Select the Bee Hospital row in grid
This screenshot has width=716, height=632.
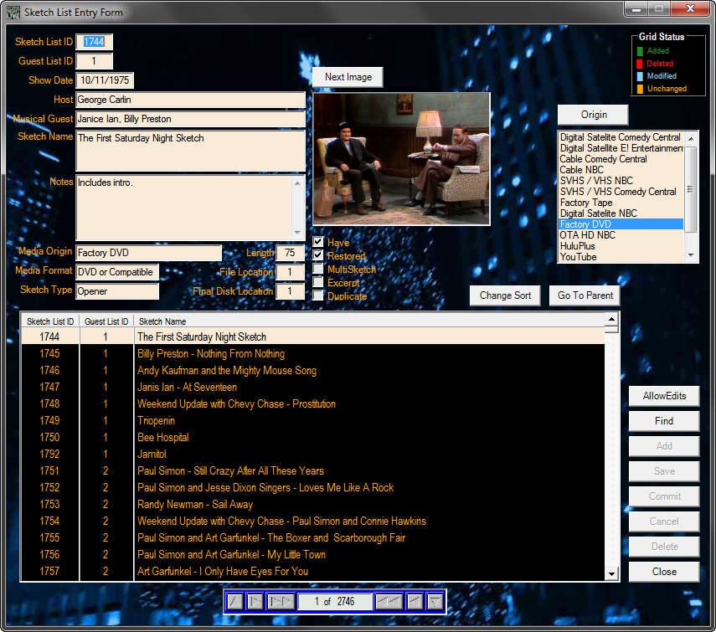pyautogui.click(x=163, y=438)
